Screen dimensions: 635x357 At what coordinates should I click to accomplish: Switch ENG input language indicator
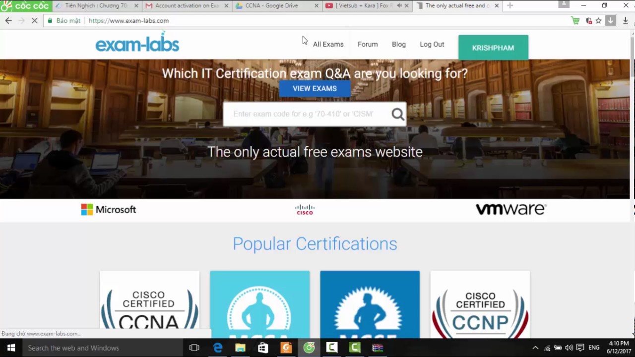pos(594,348)
